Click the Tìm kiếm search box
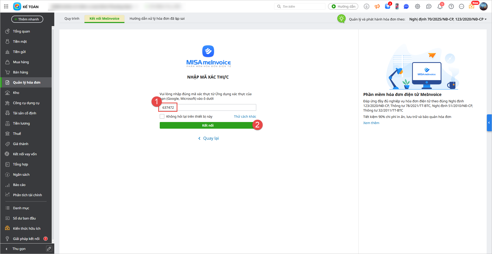The width and height of the screenshot is (492, 254). point(300,6)
